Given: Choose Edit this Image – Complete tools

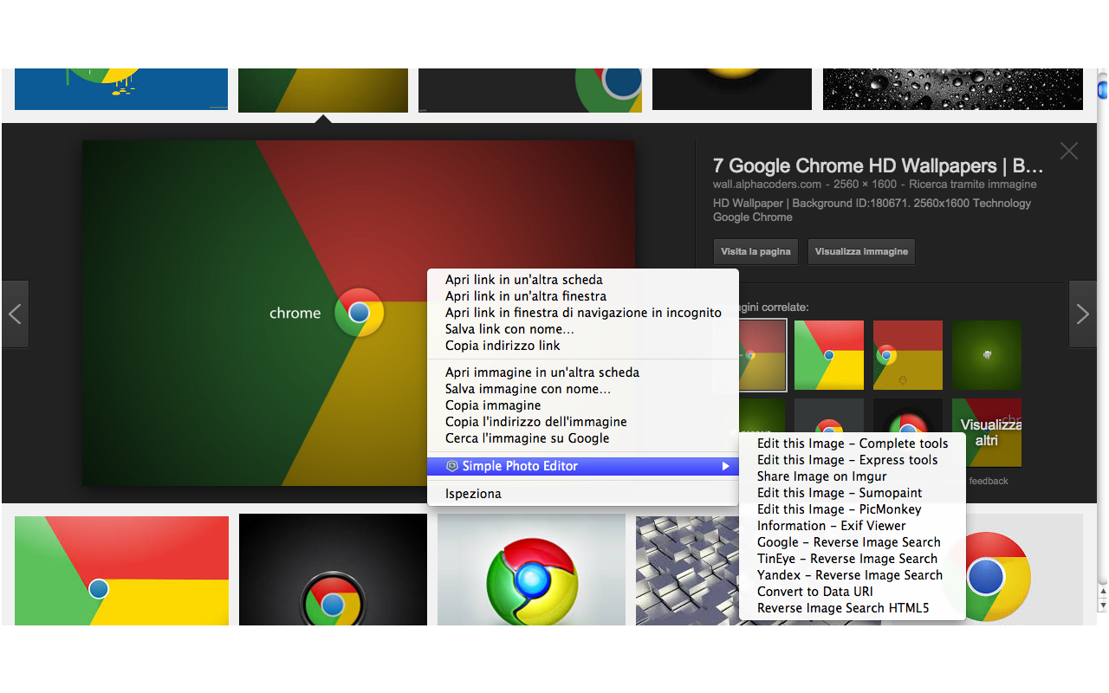Looking at the screenshot, I should tap(853, 444).
